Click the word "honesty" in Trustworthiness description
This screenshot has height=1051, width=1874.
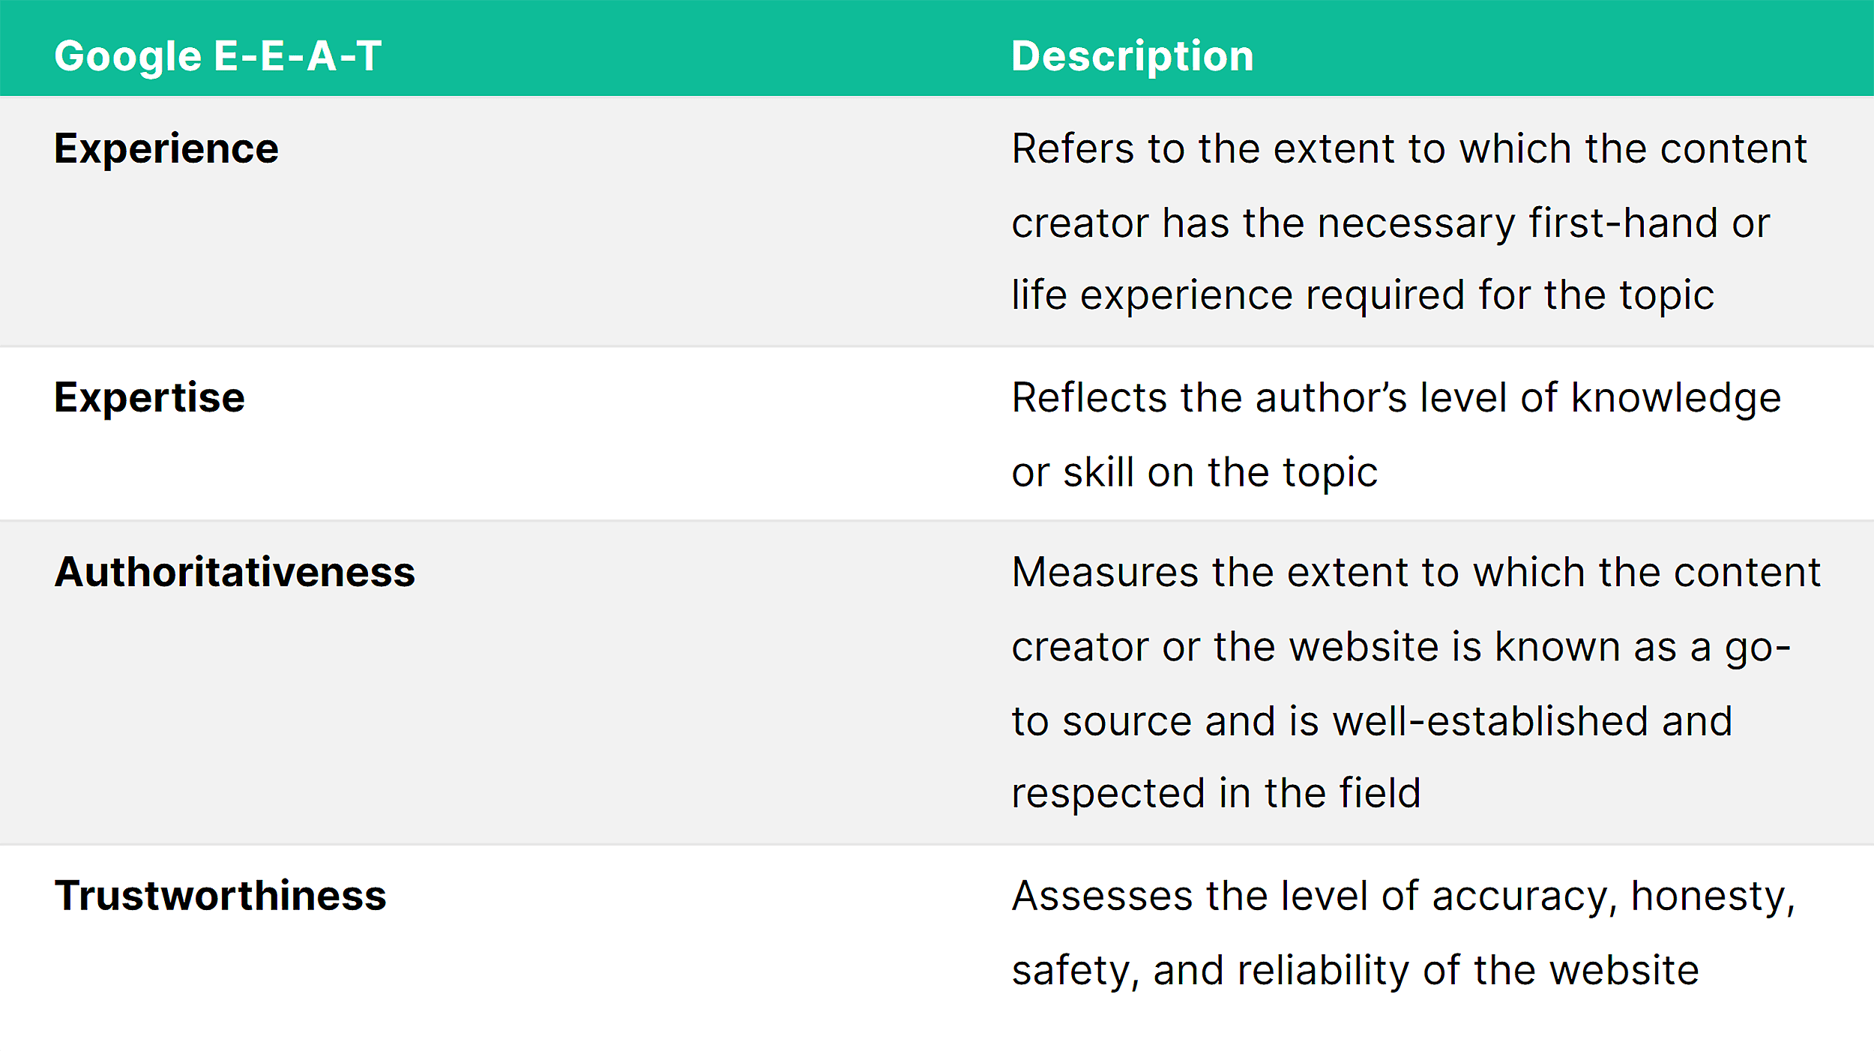coord(1712,896)
